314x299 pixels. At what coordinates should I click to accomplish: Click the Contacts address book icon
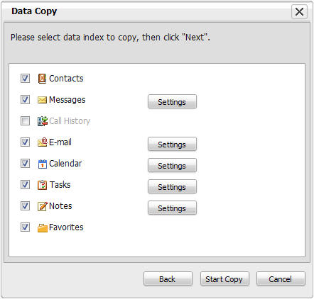[42, 79]
